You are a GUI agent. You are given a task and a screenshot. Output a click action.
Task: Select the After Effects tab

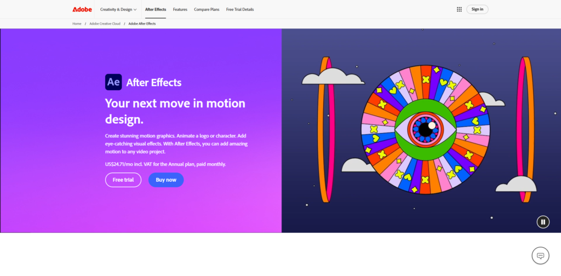[155, 9]
